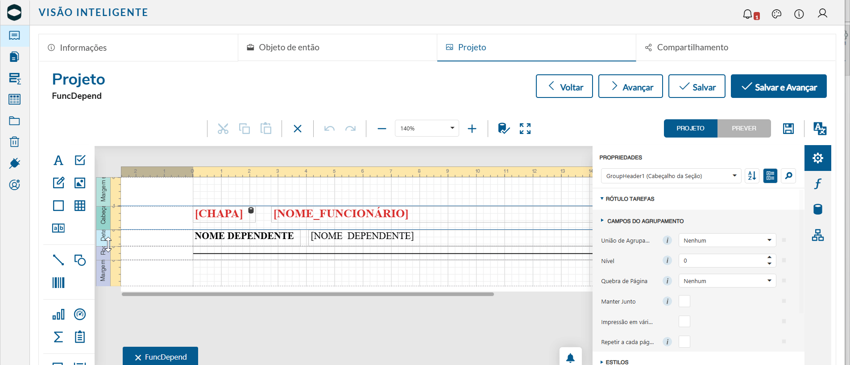The image size is (850, 365).
Task: Open notifications bell with badge
Action: 750,14
